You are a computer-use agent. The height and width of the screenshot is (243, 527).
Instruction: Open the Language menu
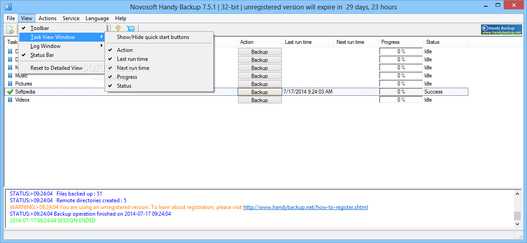pos(97,18)
